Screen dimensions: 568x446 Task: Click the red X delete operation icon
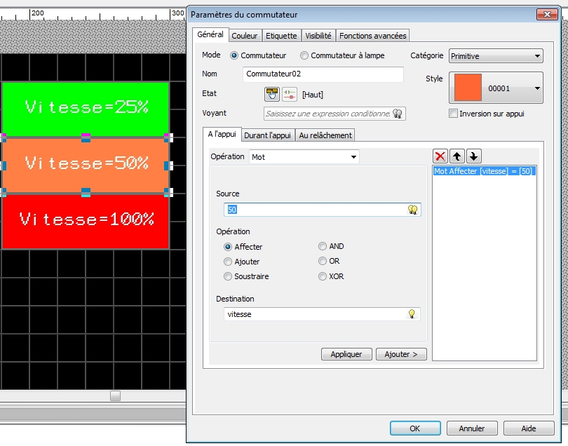[x=440, y=156]
